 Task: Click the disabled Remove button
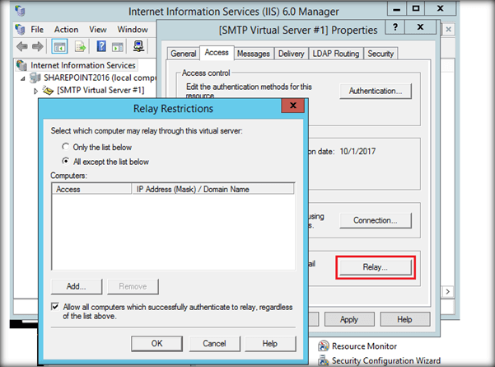point(133,286)
